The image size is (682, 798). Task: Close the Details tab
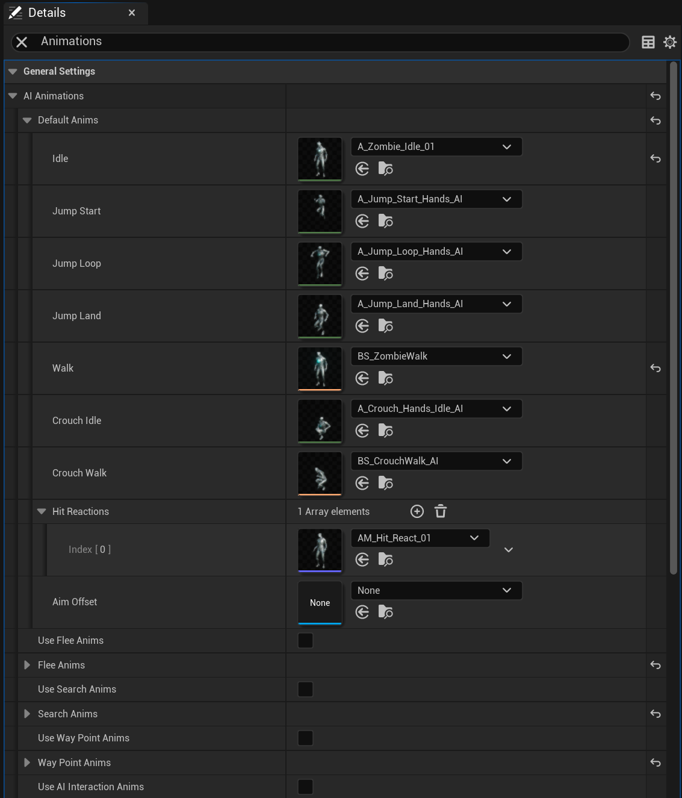[x=132, y=13]
